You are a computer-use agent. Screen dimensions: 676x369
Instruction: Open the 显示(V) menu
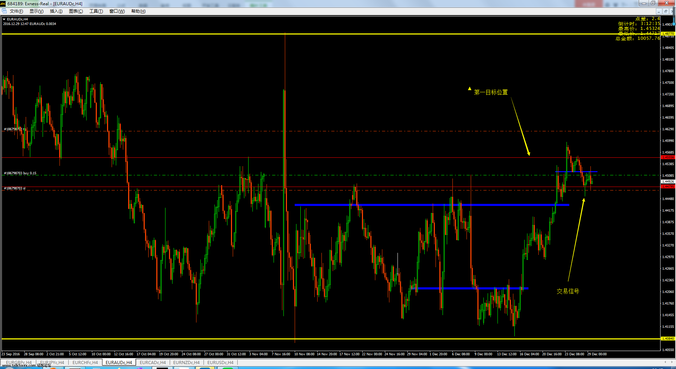pyautogui.click(x=36, y=11)
